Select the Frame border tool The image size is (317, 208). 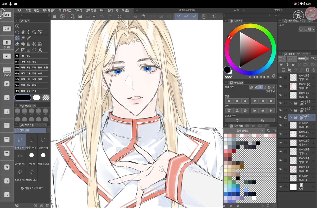29,50
